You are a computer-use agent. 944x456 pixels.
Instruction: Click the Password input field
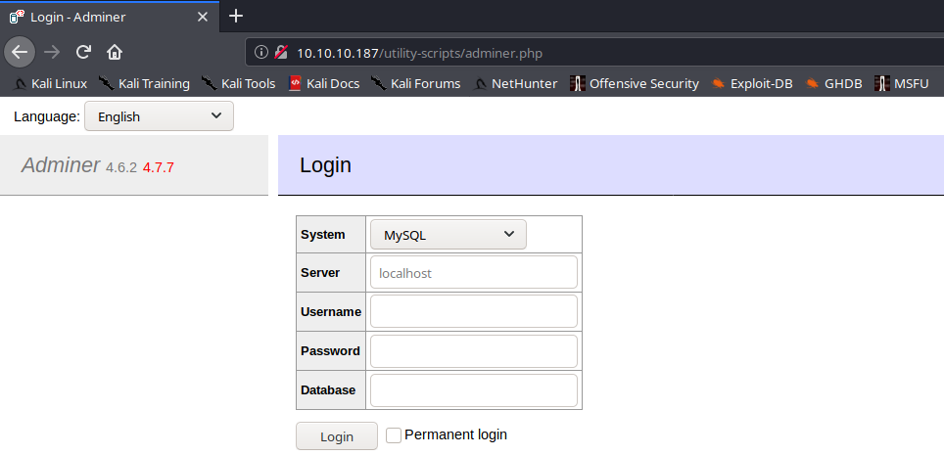click(x=473, y=350)
